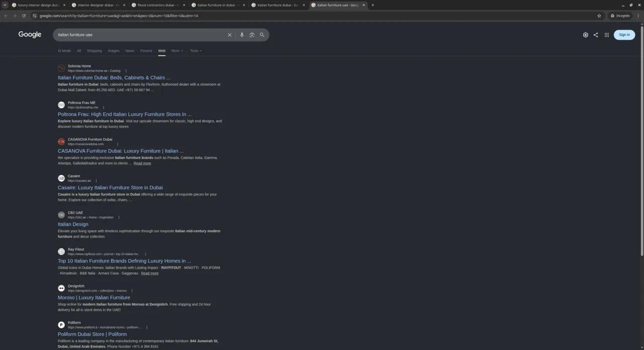Expand the Tools dropdown
The height and width of the screenshot is (350, 644).
point(196,51)
